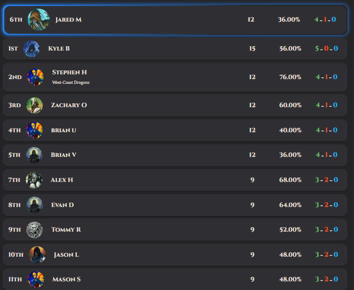Click Kyle B's avatar icon

[x=32, y=48]
